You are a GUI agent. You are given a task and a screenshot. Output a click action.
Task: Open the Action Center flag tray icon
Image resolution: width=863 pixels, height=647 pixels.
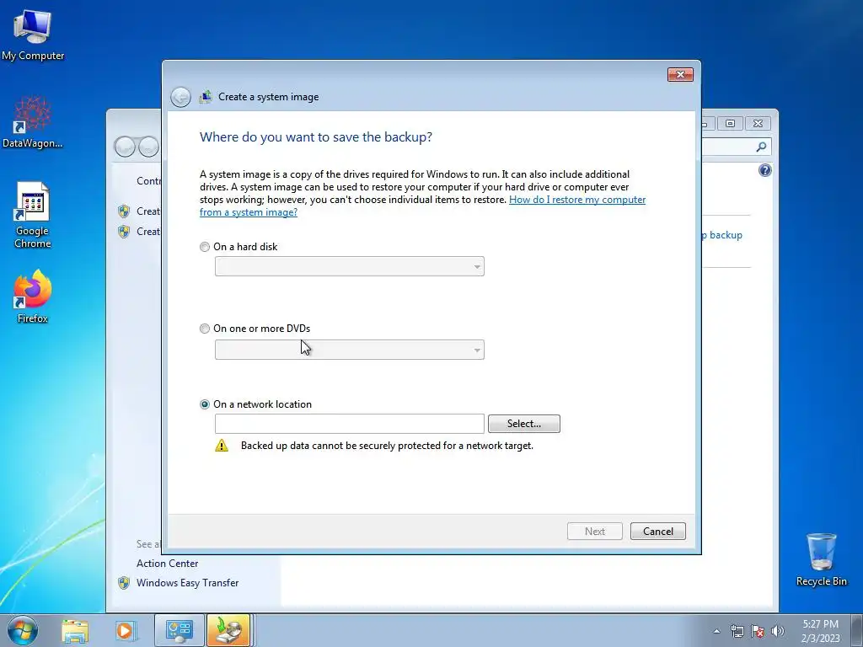point(758,631)
